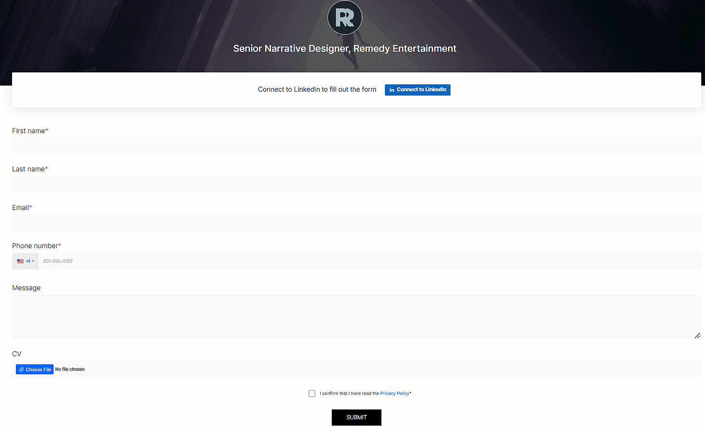Select the Email input field

(x=356, y=223)
